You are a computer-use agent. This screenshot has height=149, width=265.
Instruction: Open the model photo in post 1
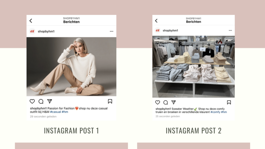click(x=71, y=66)
